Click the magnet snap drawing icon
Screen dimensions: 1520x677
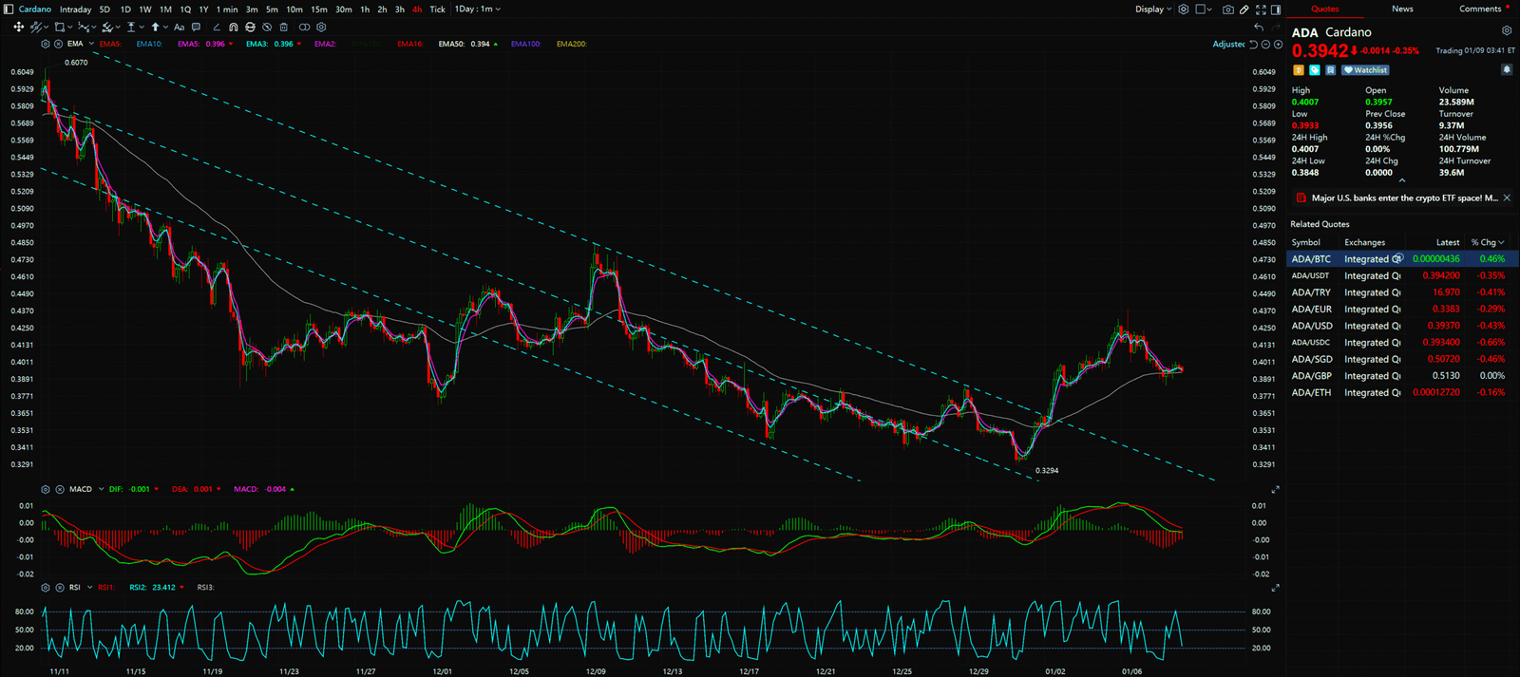pyautogui.click(x=234, y=28)
